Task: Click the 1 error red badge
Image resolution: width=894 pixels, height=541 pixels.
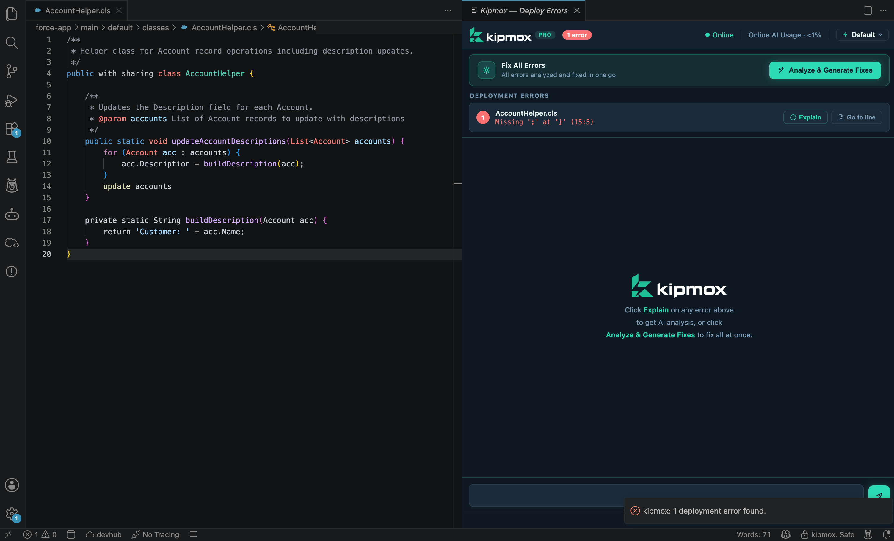Action: click(x=577, y=35)
